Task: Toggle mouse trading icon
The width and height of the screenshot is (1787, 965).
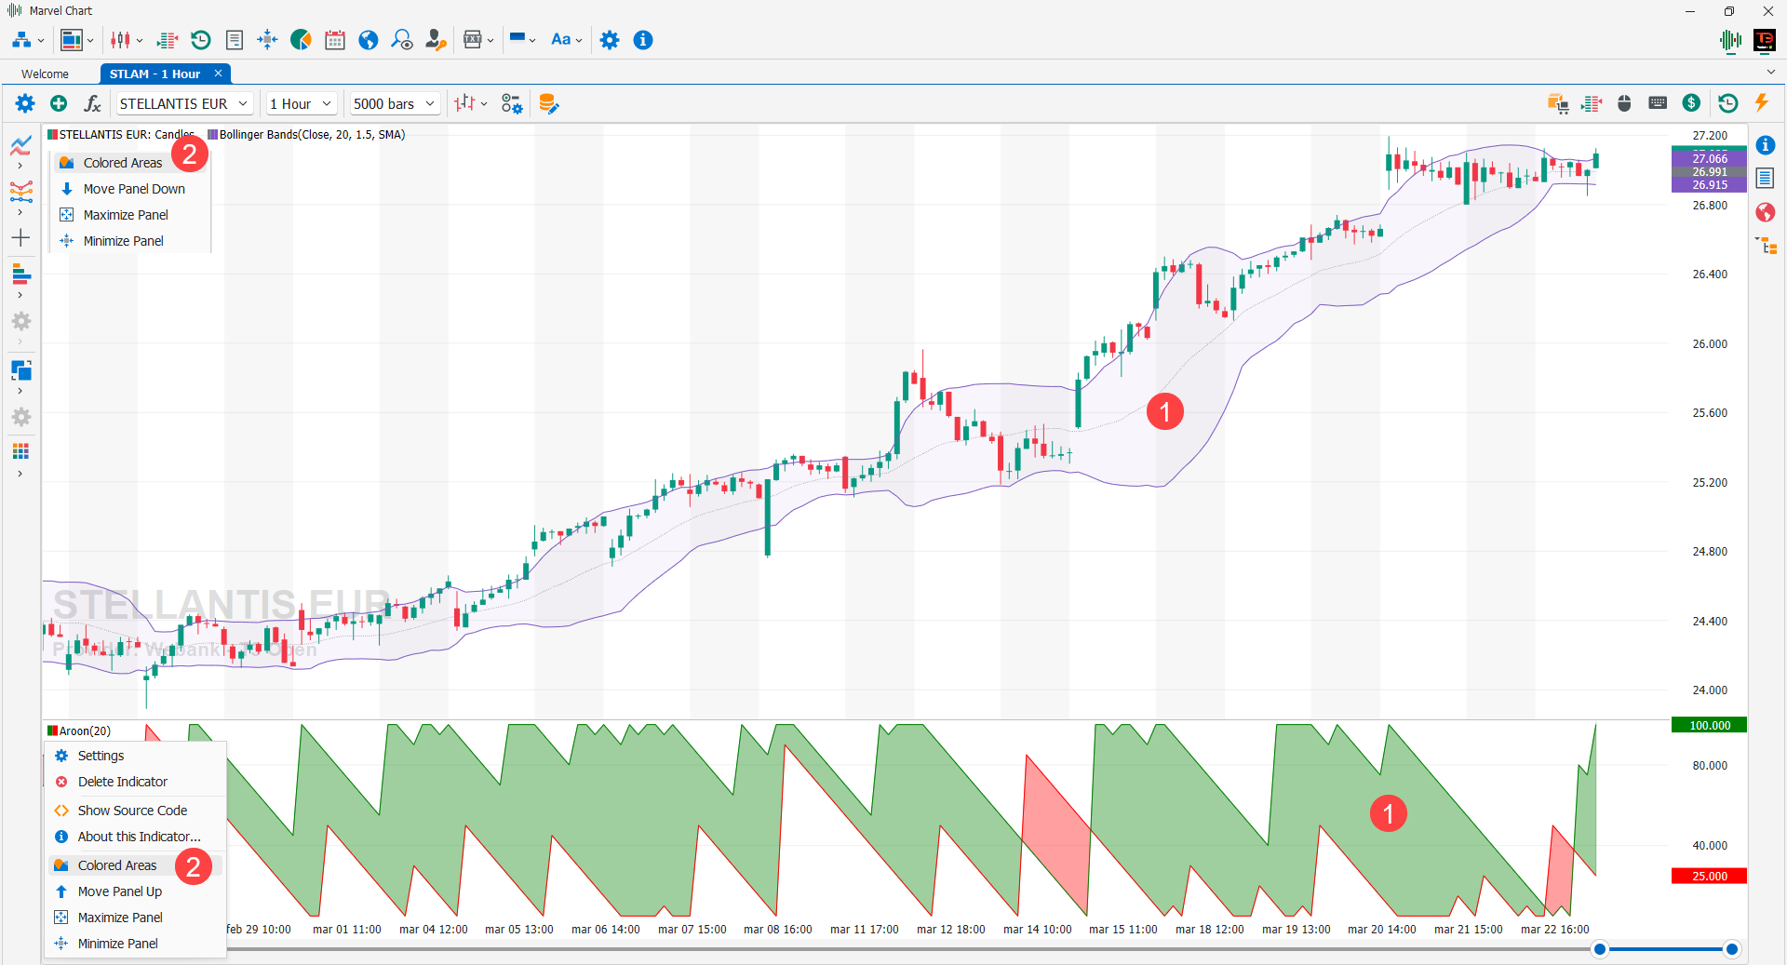Action: click(x=1624, y=103)
